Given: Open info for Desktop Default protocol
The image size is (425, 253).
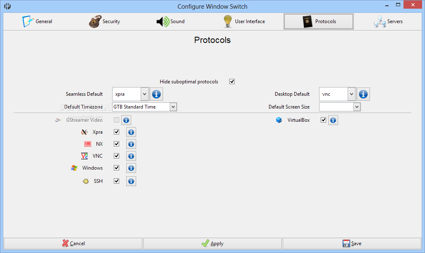Looking at the screenshot, I should [x=363, y=94].
